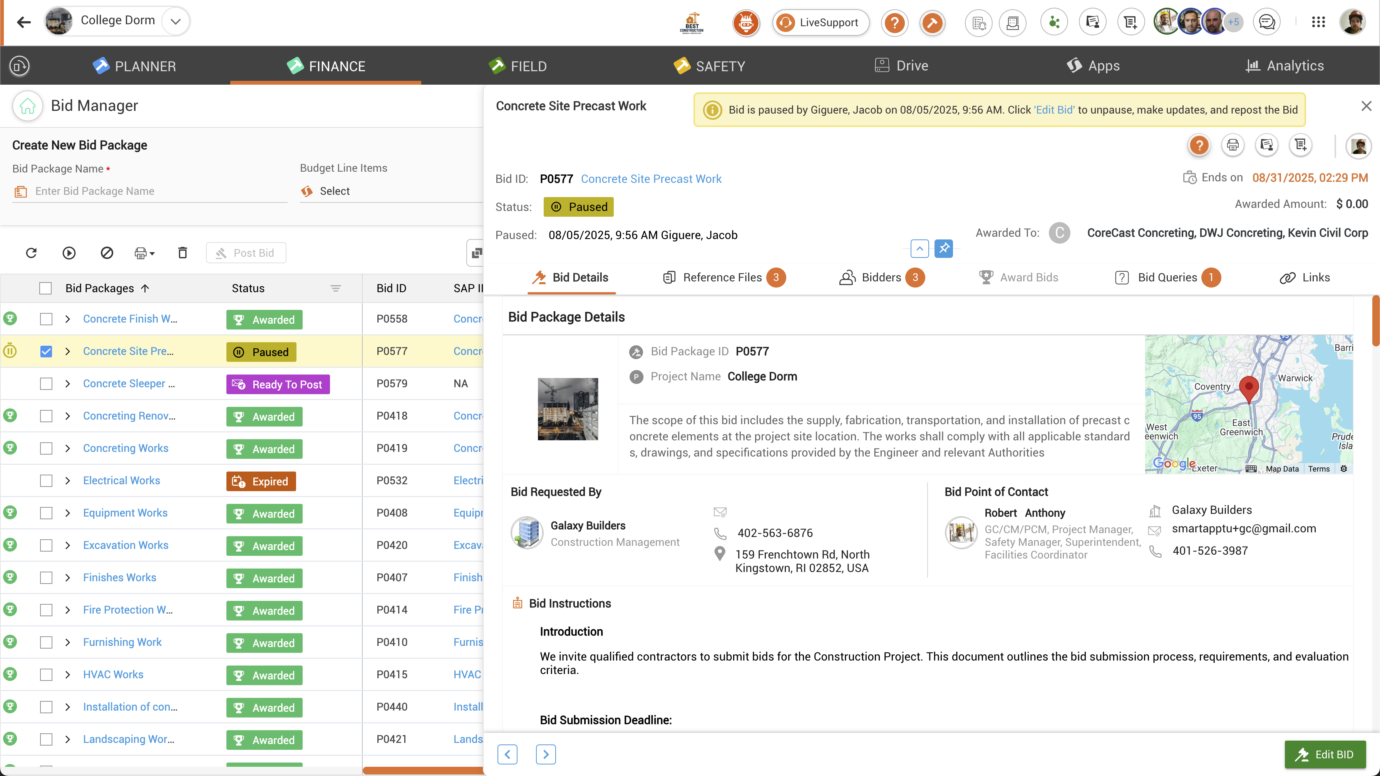
Task: Uncheck the Concrete Site Precast row checkbox
Action: (x=46, y=352)
